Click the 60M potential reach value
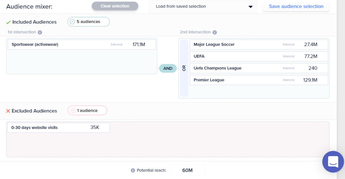The image size is (345, 179). click(x=188, y=170)
